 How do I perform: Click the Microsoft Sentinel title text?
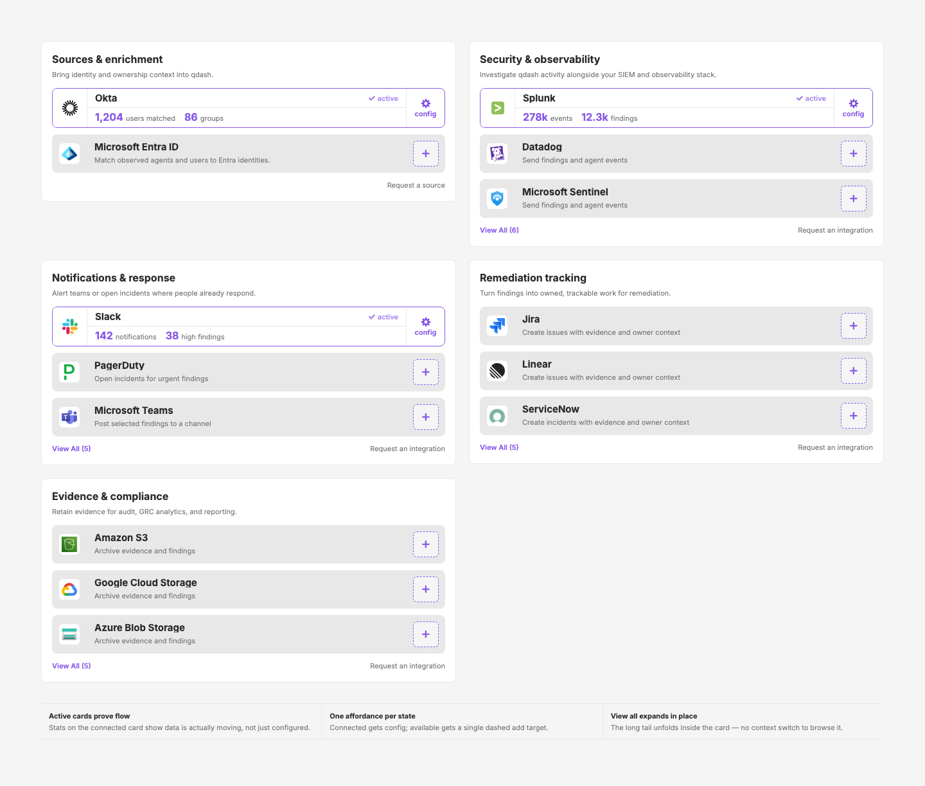pos(565,192)
